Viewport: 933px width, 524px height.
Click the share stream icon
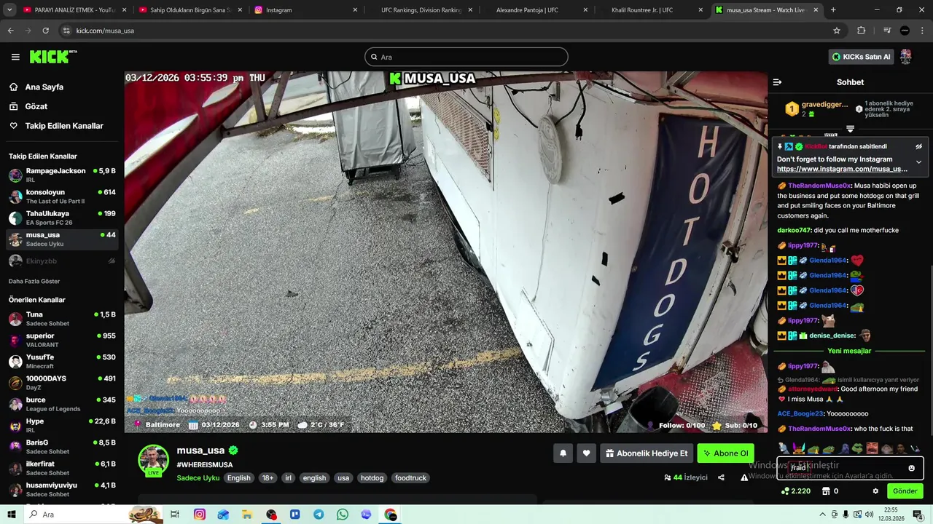point(721,477)
